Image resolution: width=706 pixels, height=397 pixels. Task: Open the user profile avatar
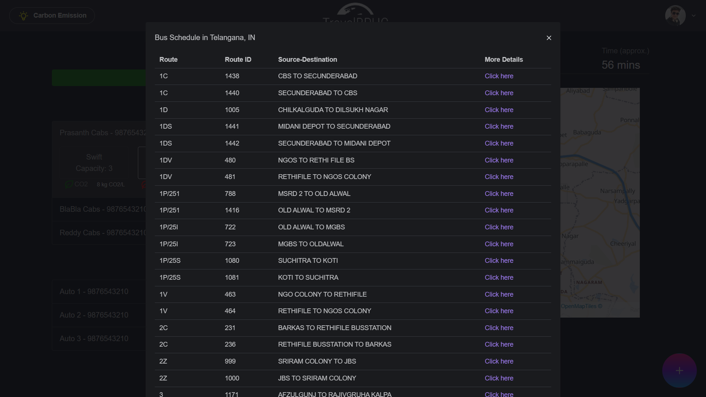(x=675, y=15)
